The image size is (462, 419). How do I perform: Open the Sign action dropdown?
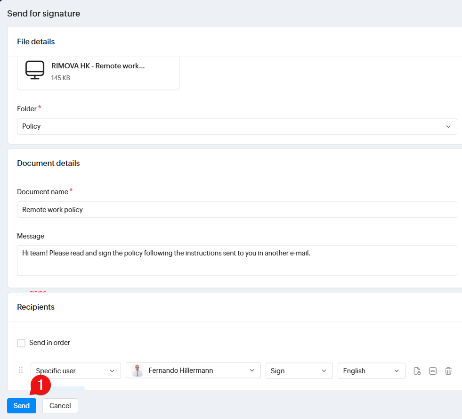pos(299,371)
